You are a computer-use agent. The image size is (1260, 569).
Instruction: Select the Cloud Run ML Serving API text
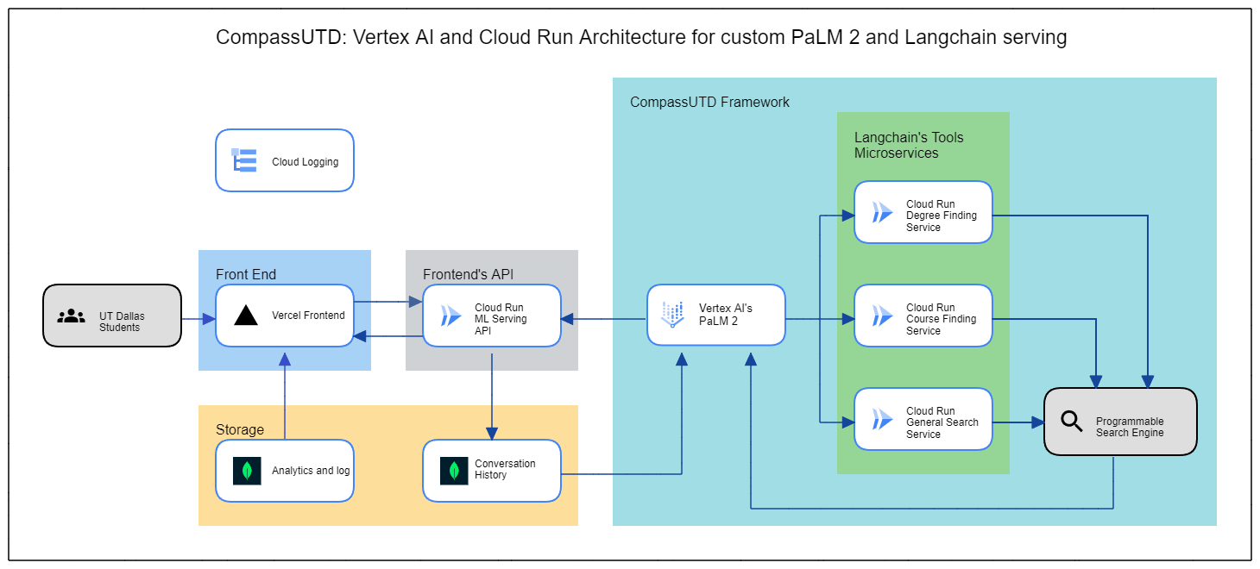pyautogui.click(x=501, y=319)
